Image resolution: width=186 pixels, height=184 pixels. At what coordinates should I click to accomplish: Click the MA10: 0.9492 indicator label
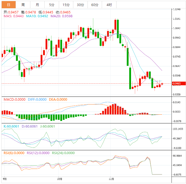point(37,16)
